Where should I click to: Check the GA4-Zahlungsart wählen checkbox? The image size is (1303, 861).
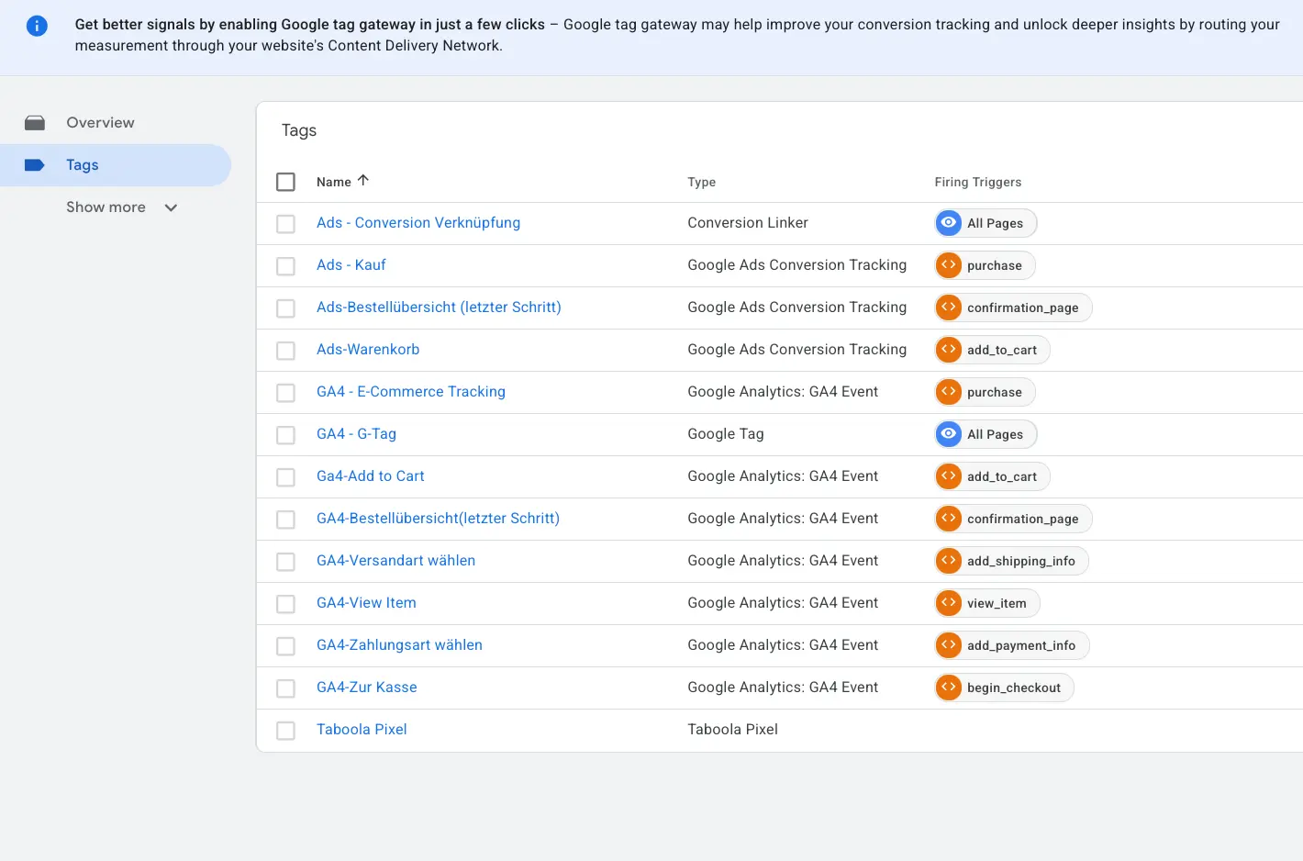point(286,646)
